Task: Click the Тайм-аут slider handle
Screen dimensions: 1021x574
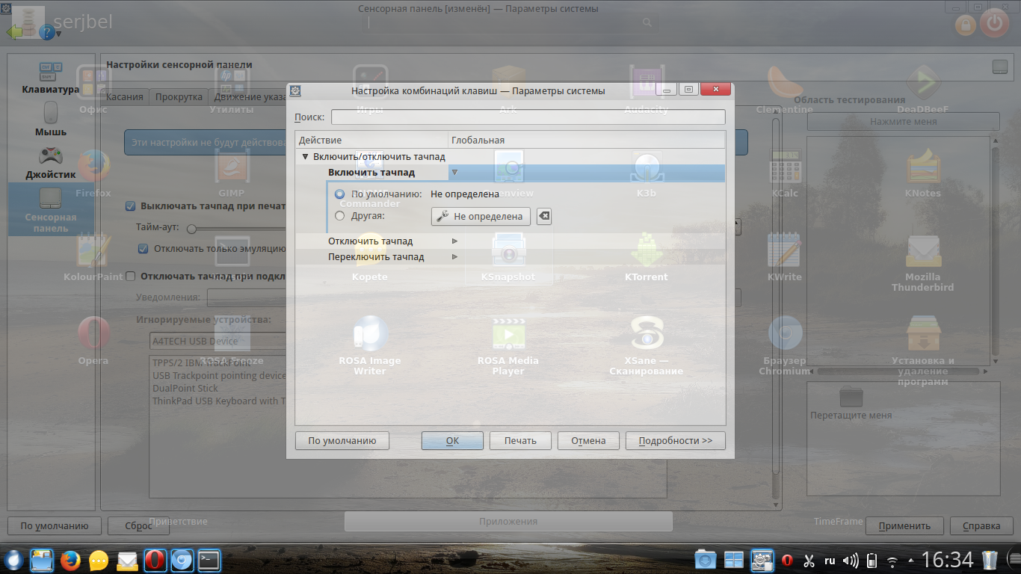Action: (191, 229)
